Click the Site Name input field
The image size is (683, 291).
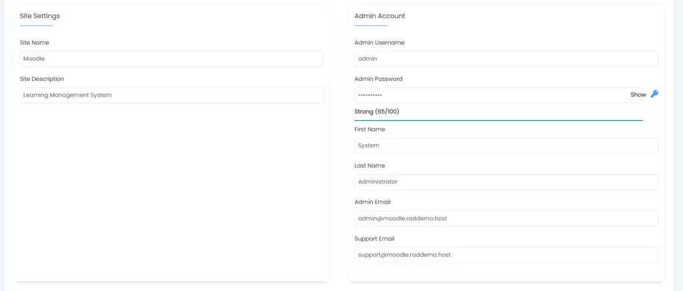point(171,59)
